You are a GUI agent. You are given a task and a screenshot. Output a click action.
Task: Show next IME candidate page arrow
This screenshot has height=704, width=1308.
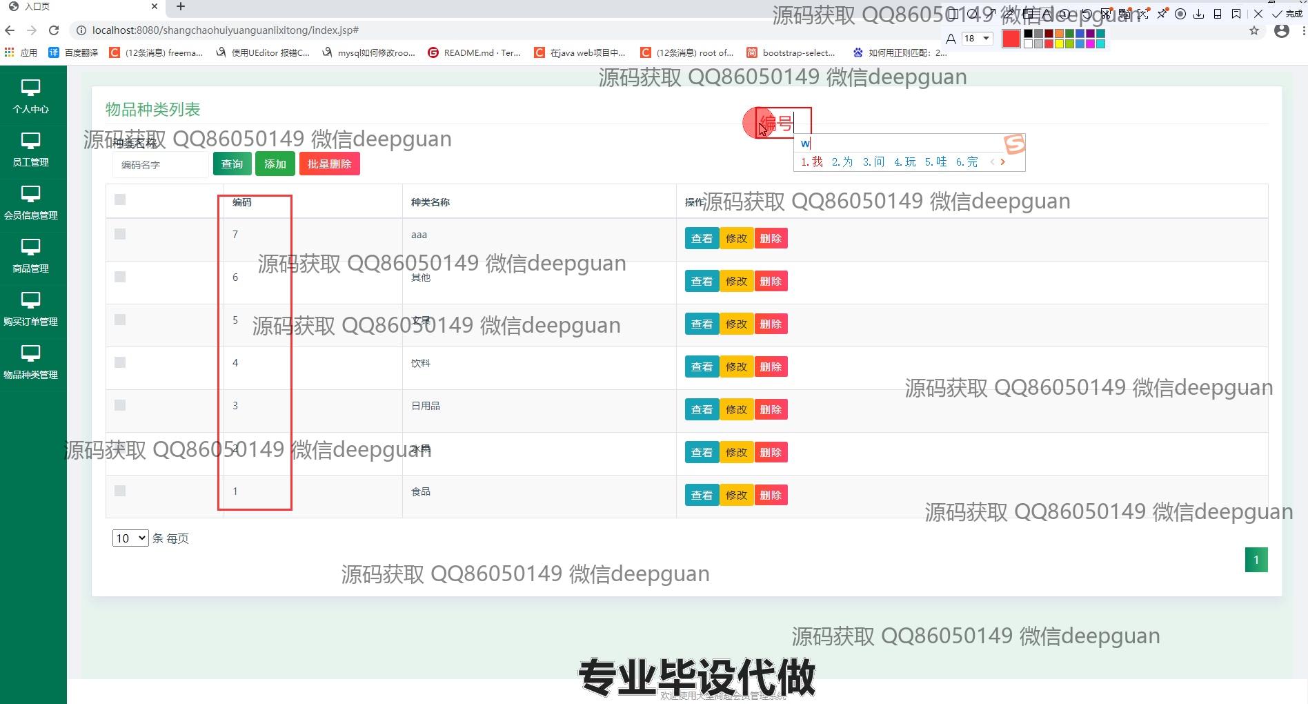1003,162
